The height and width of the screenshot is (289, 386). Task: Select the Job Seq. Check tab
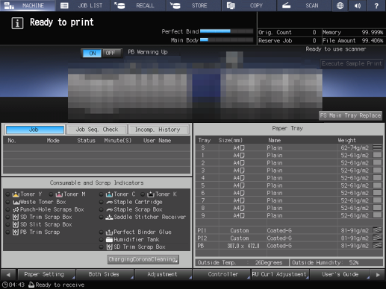(x=97, y=130)
